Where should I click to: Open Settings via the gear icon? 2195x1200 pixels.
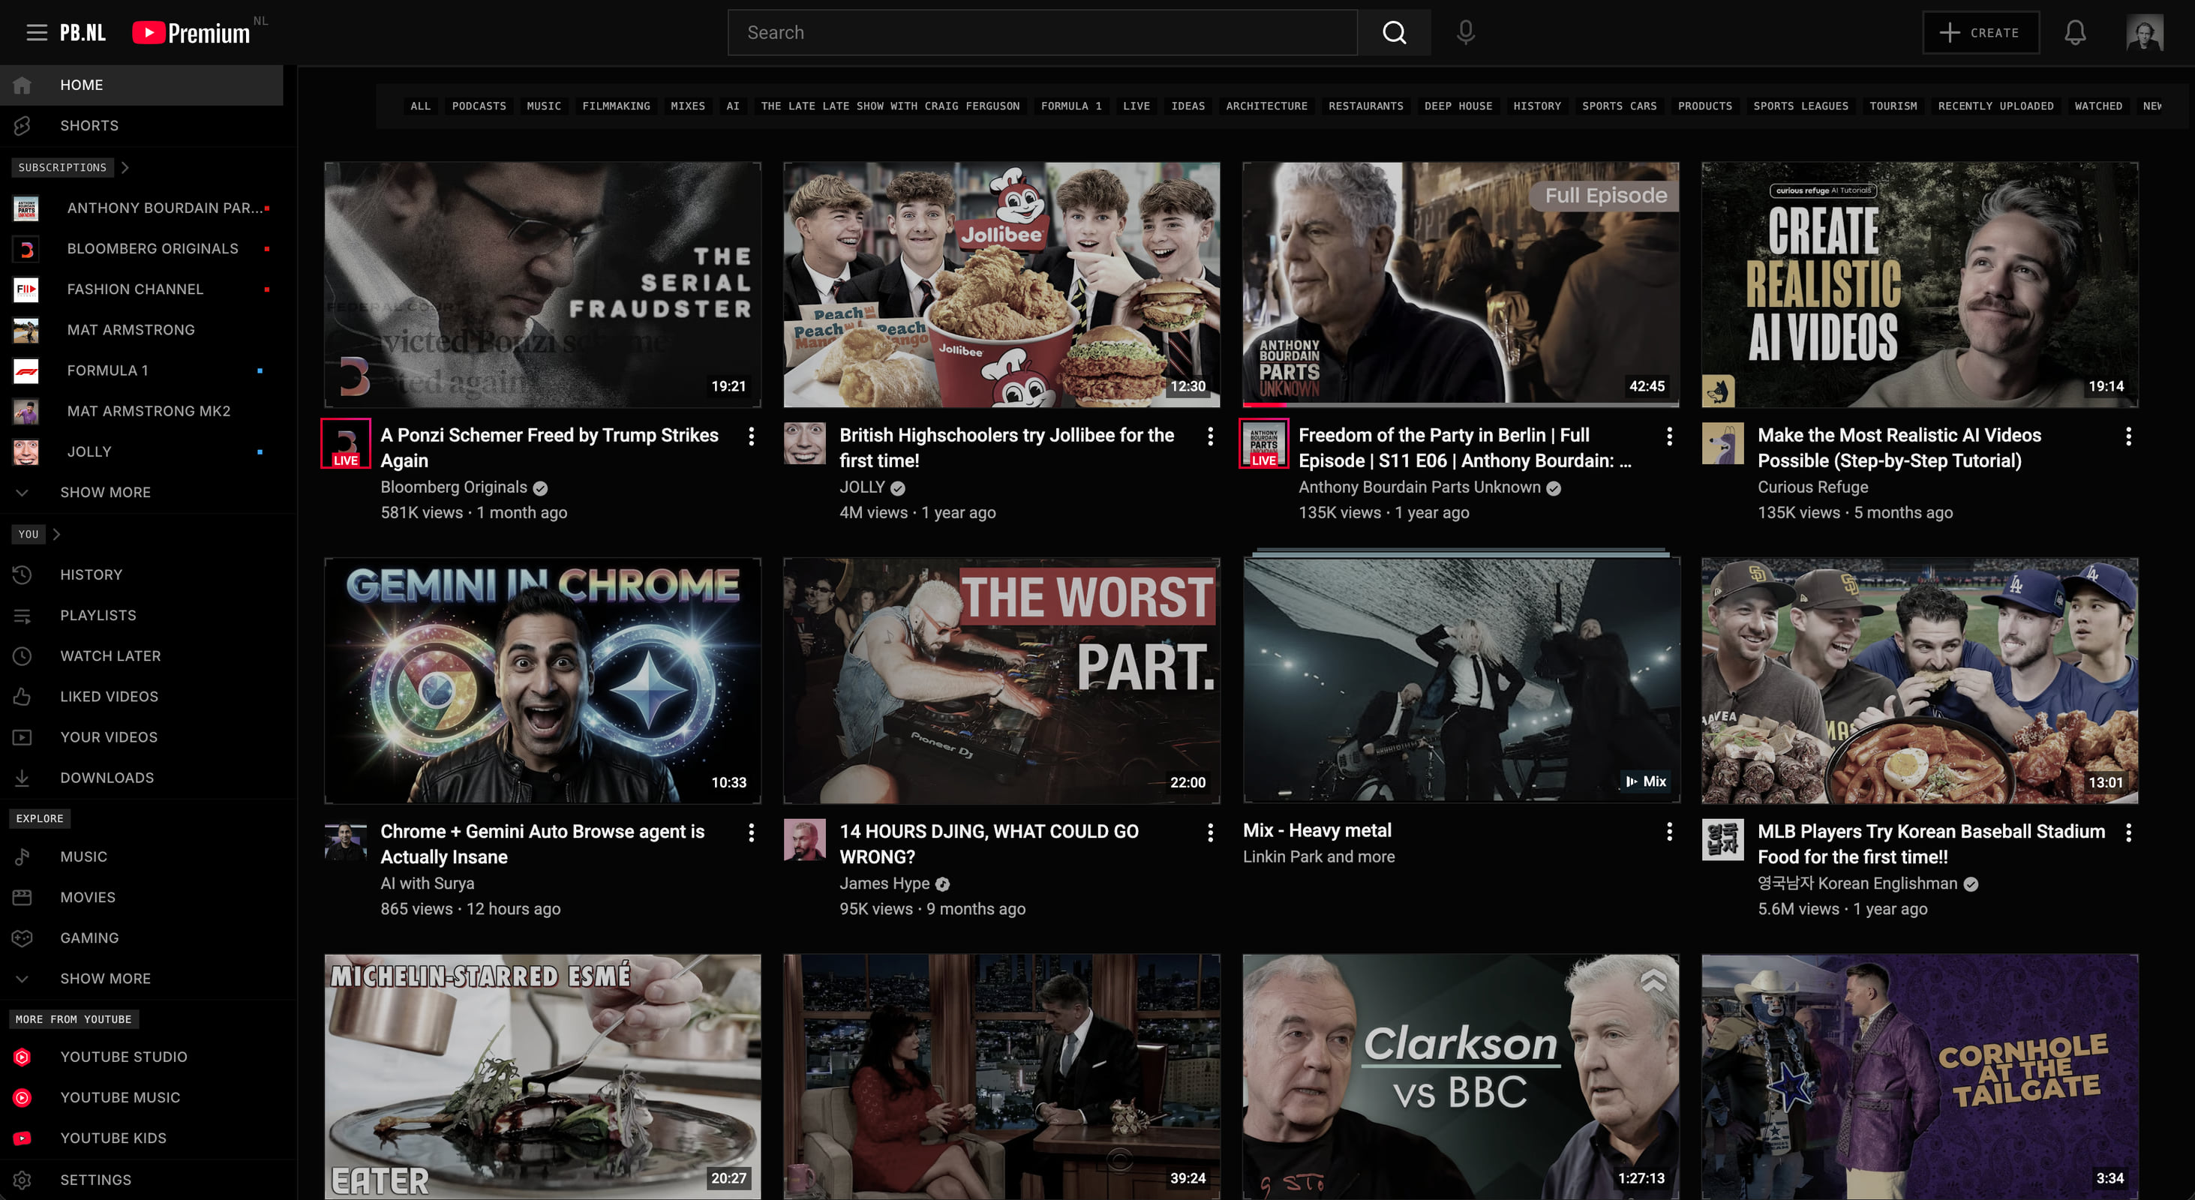tap(96, 1180)
